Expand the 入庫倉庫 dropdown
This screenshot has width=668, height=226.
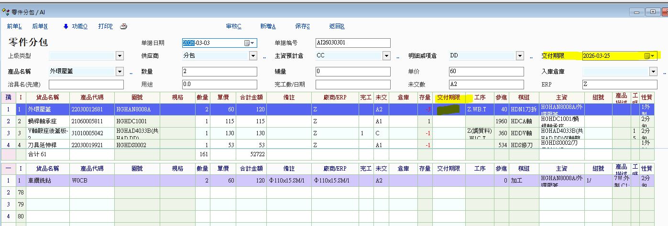click(x=653, y=72)
